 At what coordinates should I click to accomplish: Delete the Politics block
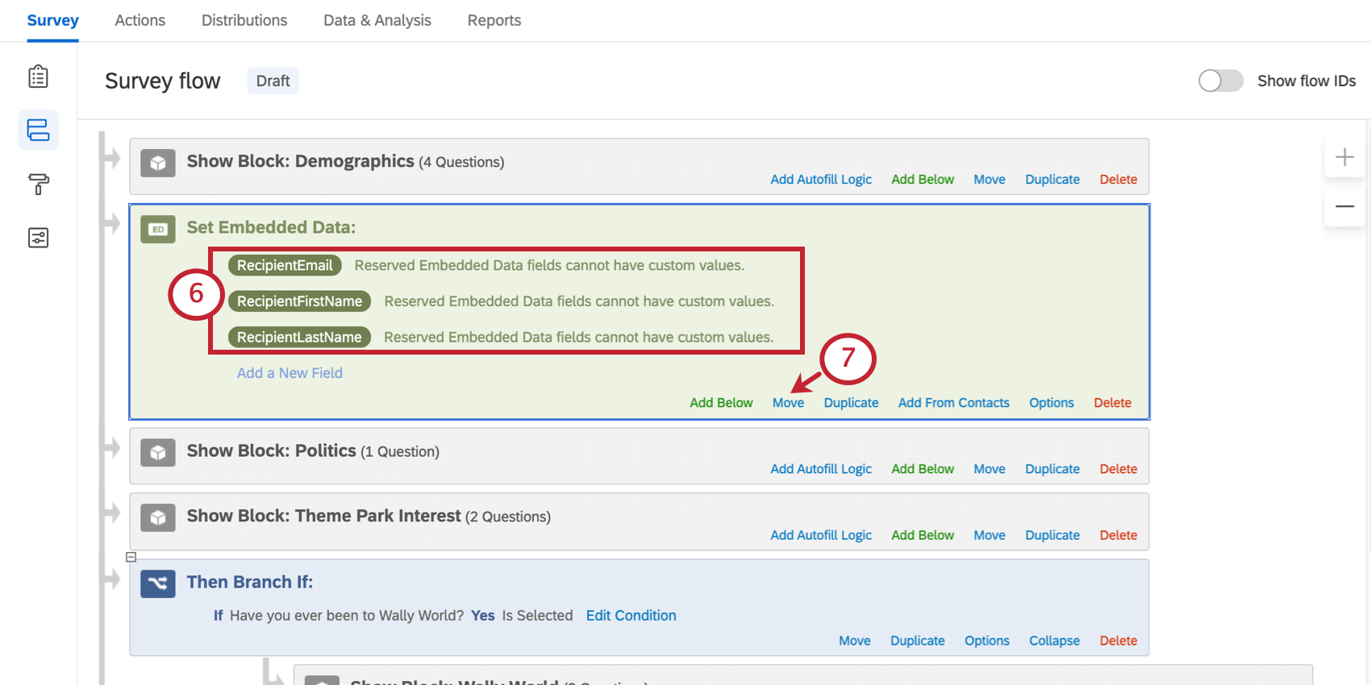[1118, 469]
